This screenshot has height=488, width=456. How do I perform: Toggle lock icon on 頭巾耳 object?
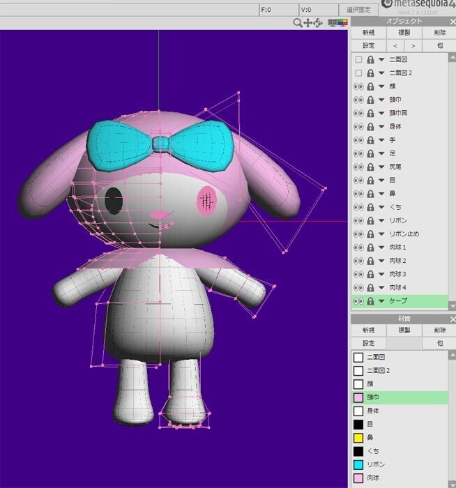click(370, 113)
